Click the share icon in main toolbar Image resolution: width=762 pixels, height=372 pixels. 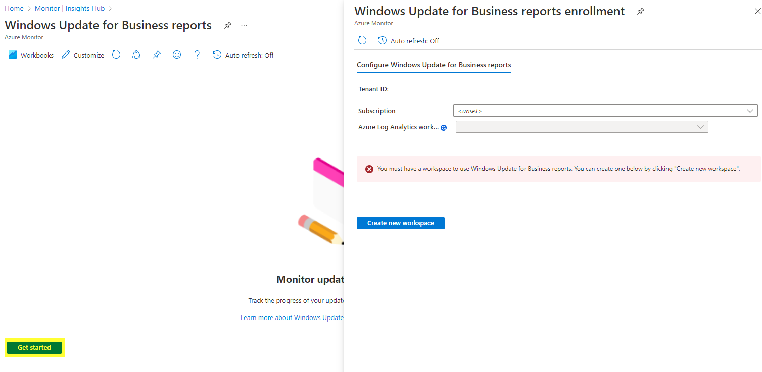click(136, 55)
